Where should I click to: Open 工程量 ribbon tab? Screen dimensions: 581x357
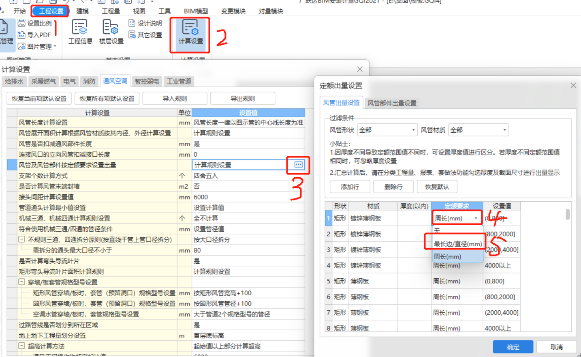point(111,11)
